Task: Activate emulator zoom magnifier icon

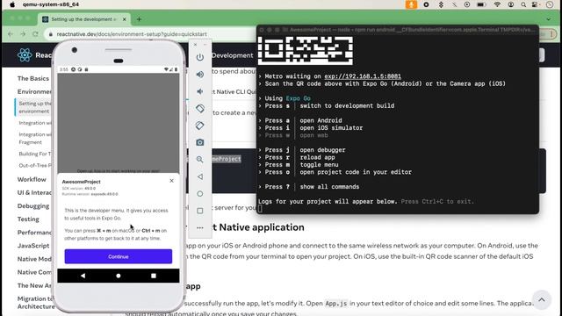Action: pyautogui.click(x=200, y=160)
